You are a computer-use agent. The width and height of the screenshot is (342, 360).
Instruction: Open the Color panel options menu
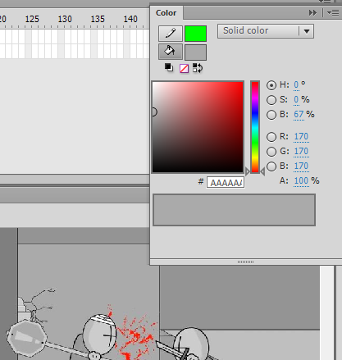[x=333, y=13]
